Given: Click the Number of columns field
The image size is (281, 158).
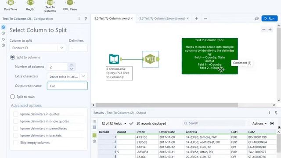Looking at the screenshot, I should pyautogui.click(x=58, y=67).
